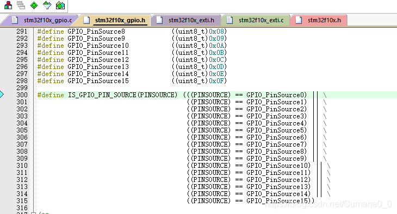This screenshot has width=397, height=214.
Task: Click the gray stacked windows toolbar icon
Action: [21, 5]
